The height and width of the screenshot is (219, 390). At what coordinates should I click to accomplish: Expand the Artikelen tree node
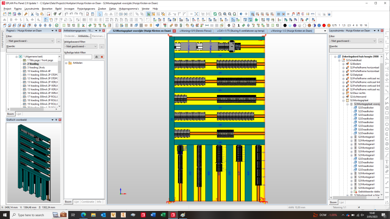(x=66, y=63)
